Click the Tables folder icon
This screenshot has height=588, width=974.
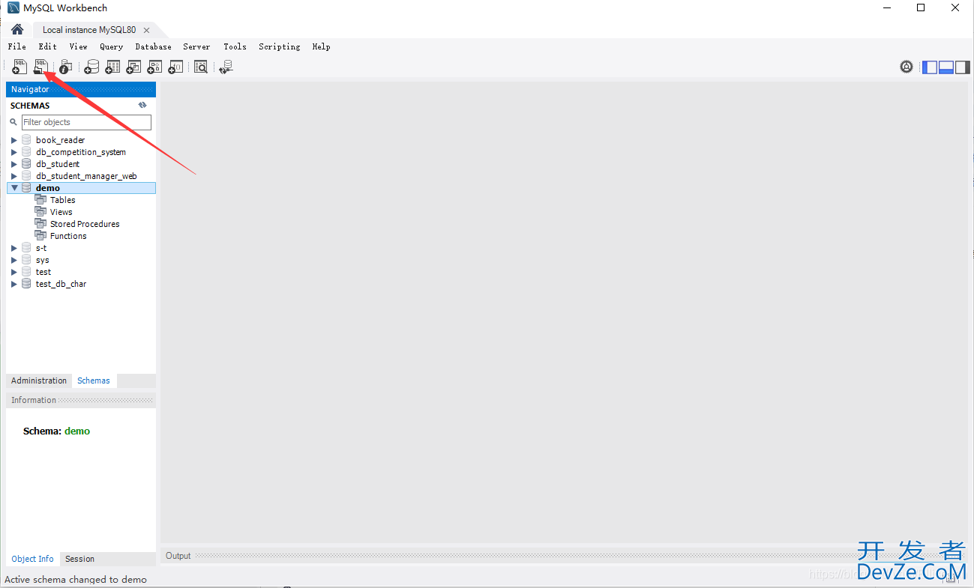pos(40,200)
